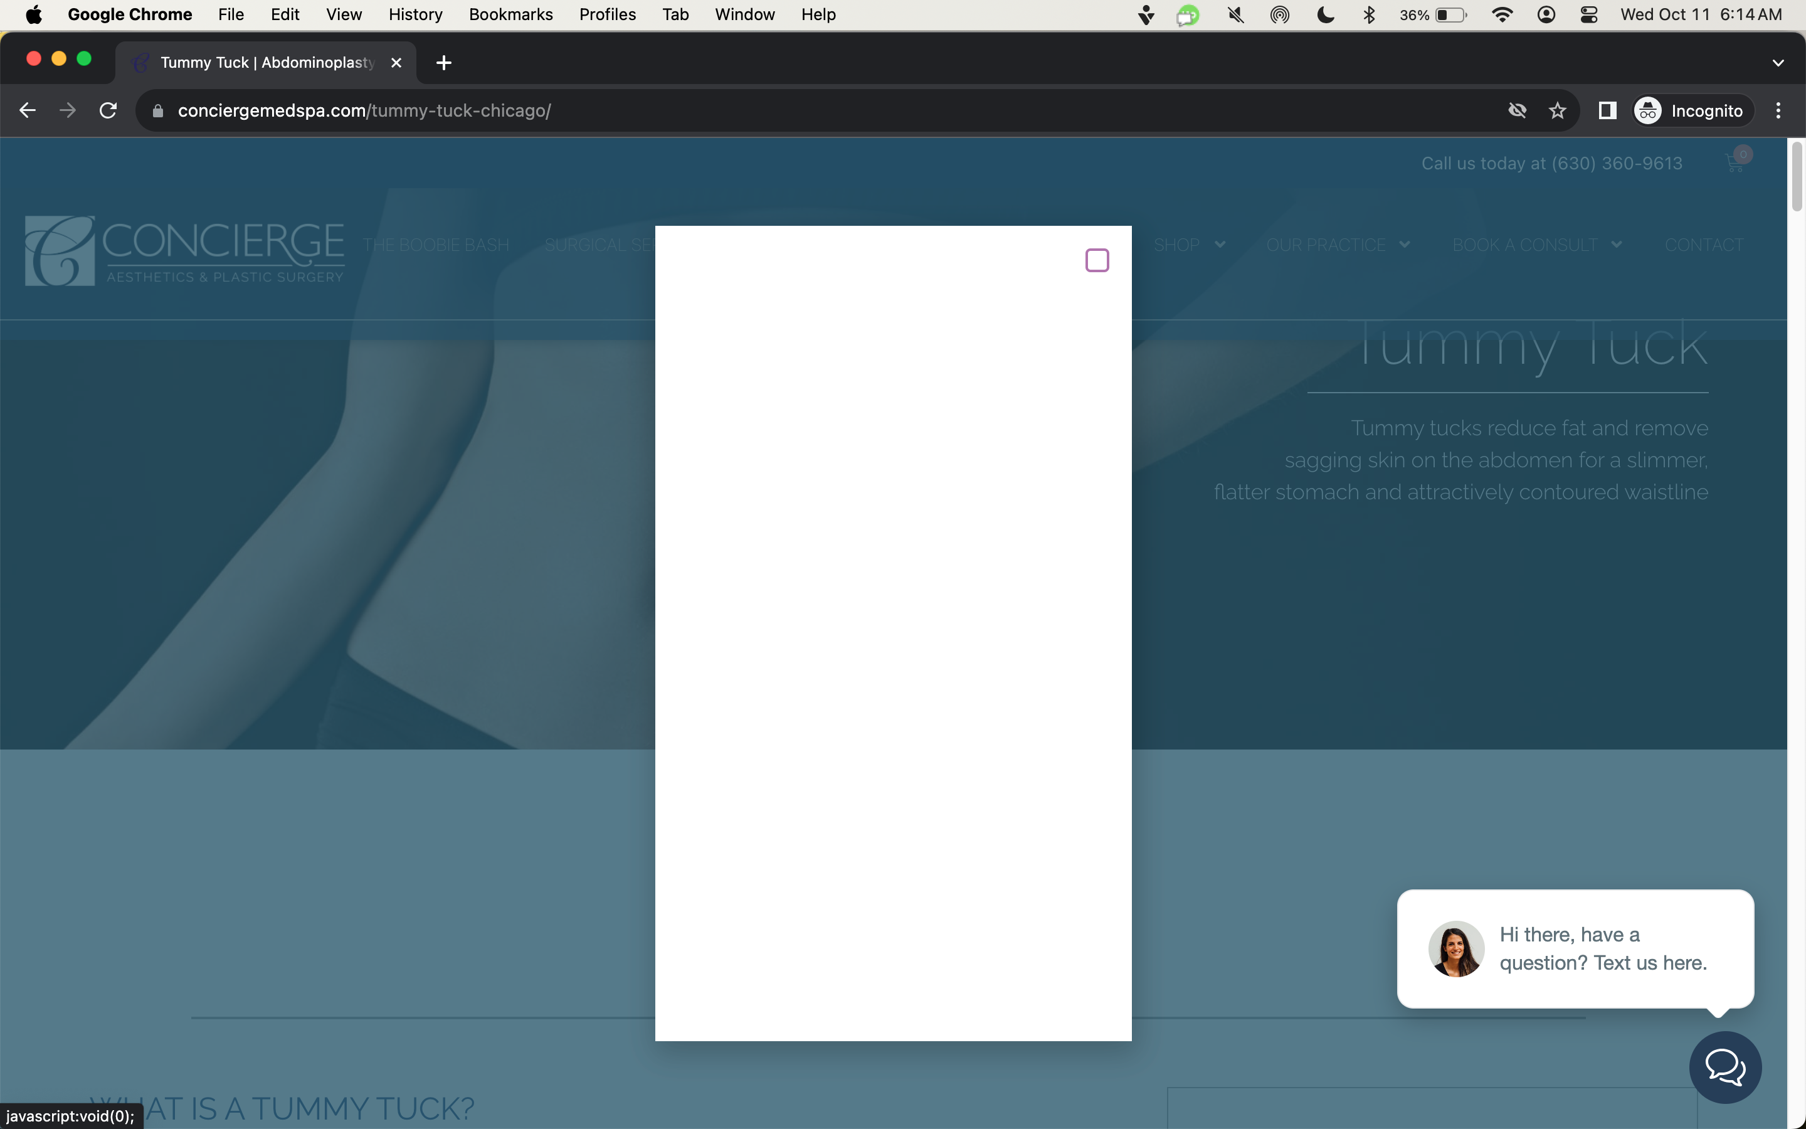
Task: Click the page's vertical scrollbar thumb
Action: pos(1797,176)
